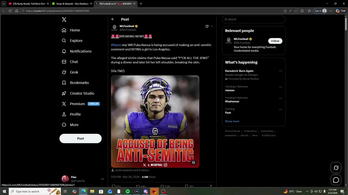Click the address bar URL

(58, 11)
